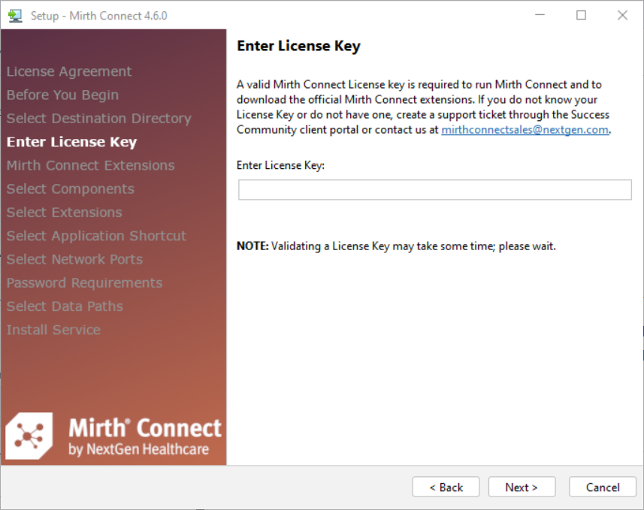Click the Install Service step

[x=53, y=330]
